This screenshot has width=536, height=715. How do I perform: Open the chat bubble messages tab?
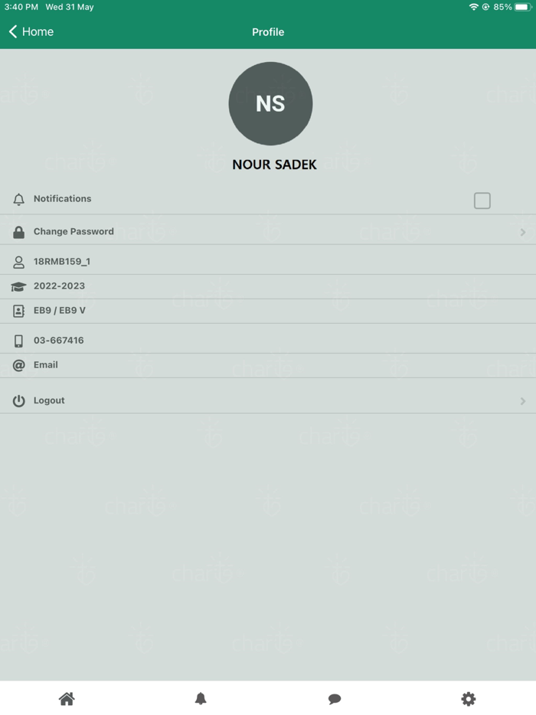click(x=335, y=699)
